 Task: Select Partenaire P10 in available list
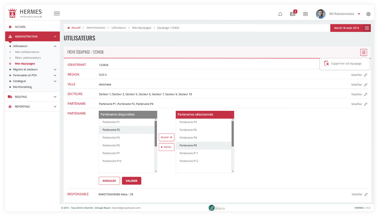(x=127, y=161)
